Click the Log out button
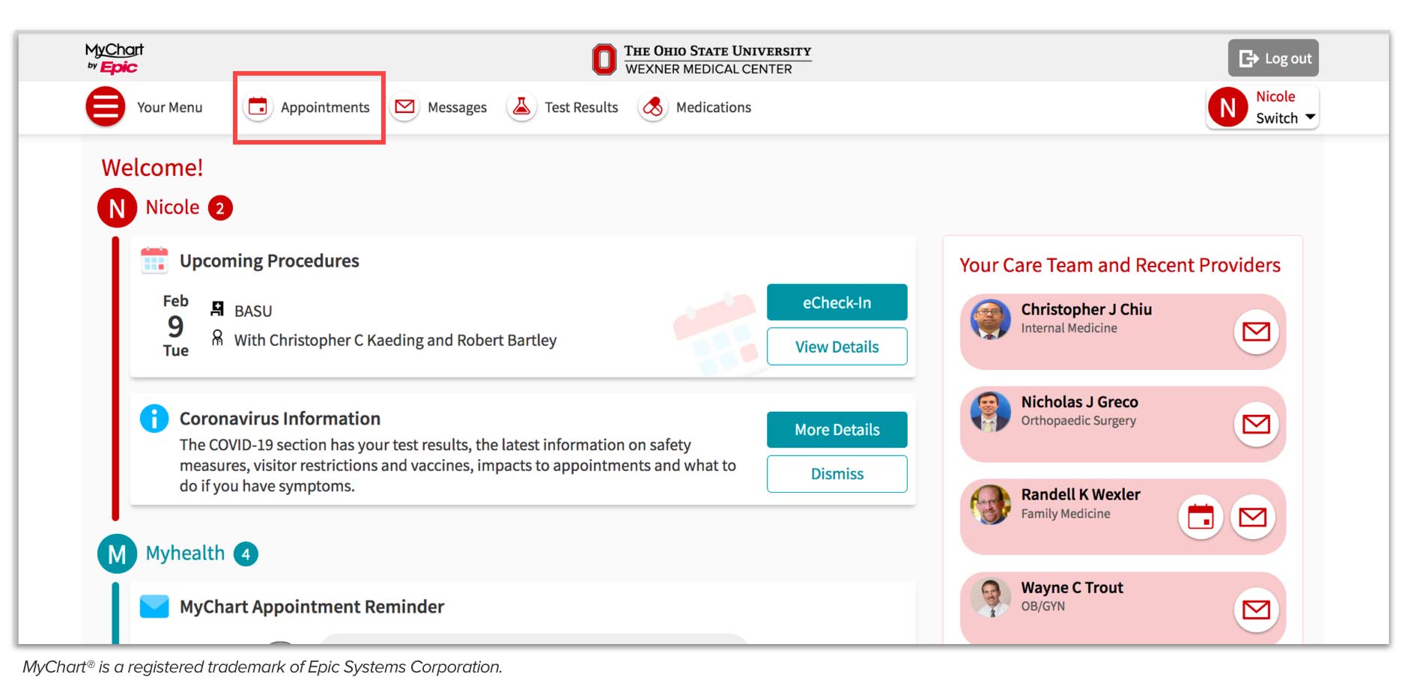The height and width of the screenshot is (695, 1408). tap(1273, 58)
